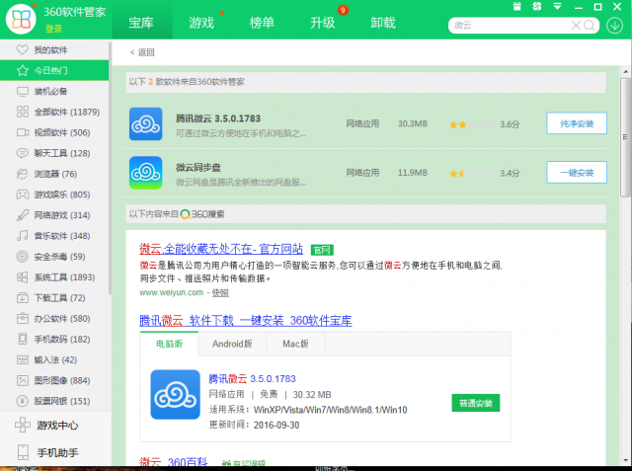Click large 腾讯微云 icon in download card
The width and height of the screenshot is (632, 471).
[176, 394]
